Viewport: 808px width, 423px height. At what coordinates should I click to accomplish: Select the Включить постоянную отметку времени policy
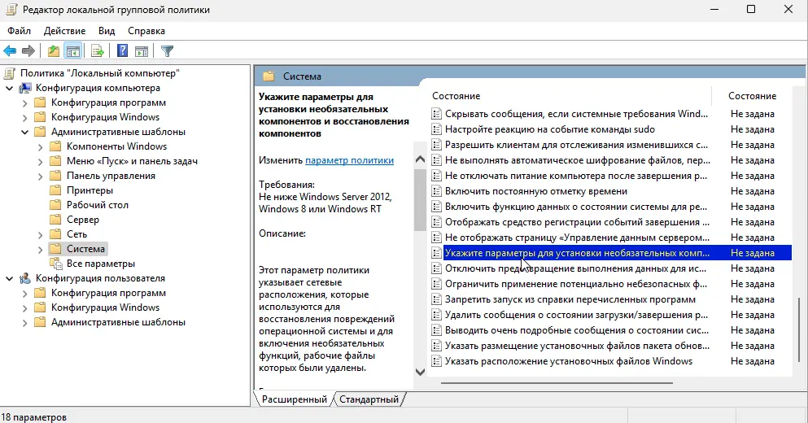[x=535, y=191]
